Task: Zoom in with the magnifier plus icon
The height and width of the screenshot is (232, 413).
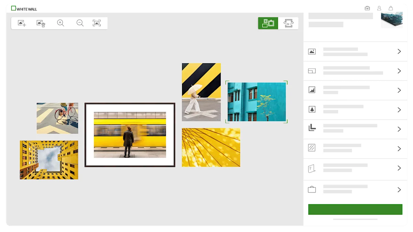Action: tap(61, 23)
